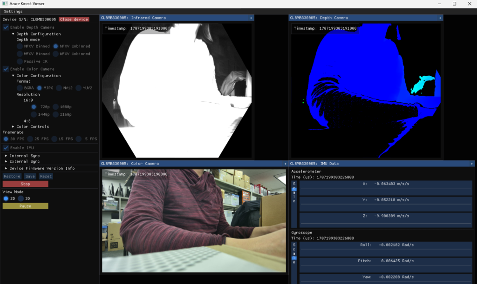Uncheck the Enable Depth Camera checkbox

5,27
